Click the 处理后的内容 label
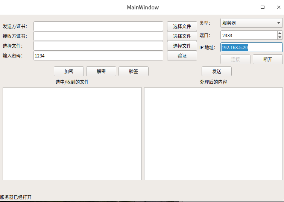 click(213, 82)
